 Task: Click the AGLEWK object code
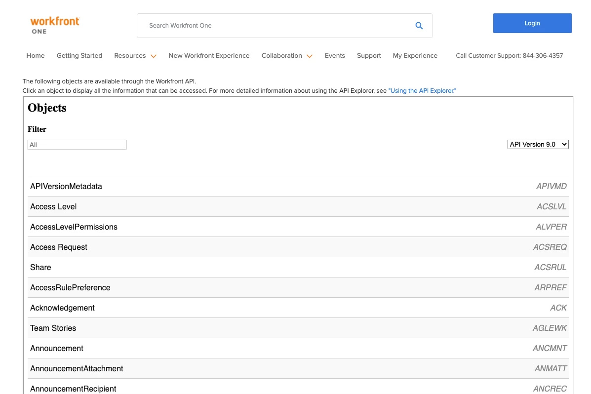550,328
